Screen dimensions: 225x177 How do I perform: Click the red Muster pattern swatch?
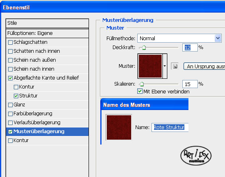(x=150, y=66)
